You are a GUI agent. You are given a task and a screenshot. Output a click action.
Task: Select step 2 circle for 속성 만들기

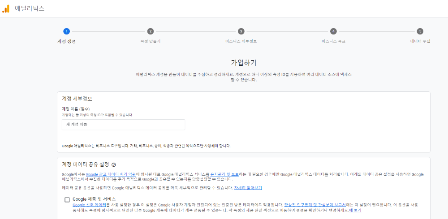(x=150, y=31)
